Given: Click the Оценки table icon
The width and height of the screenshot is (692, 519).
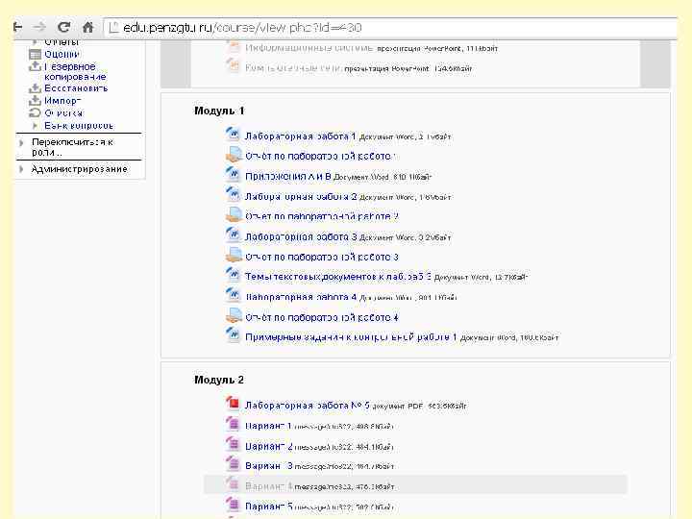Looking at the screenshot, I should pos(35,55).
